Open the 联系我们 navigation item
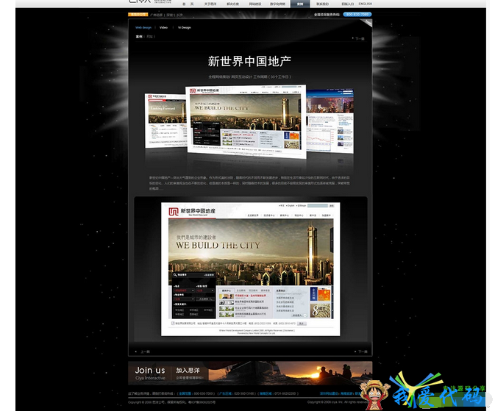Screen dimensions: 495x414 322,4
